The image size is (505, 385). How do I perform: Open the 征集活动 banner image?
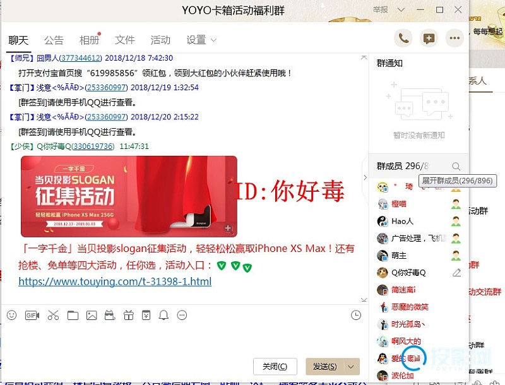tap(129, 196)
